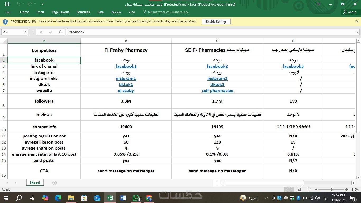Open the Redo history dropdown arrow
The width and height of the screenshot is (361, 203).
click(x=35, y=4)
